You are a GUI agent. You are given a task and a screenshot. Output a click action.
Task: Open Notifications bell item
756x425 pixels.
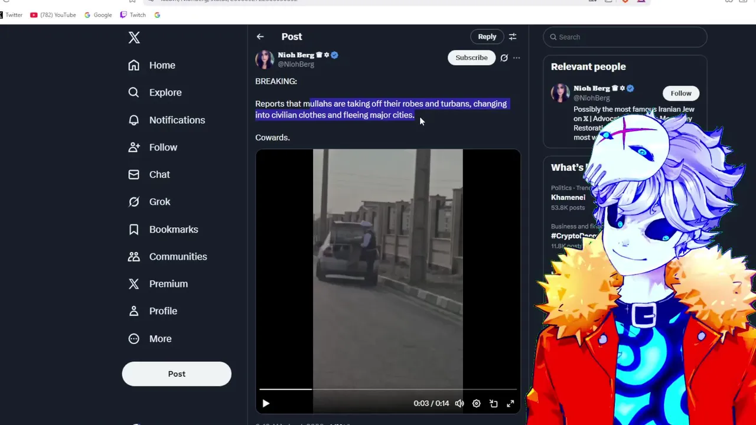click(167, 120)
